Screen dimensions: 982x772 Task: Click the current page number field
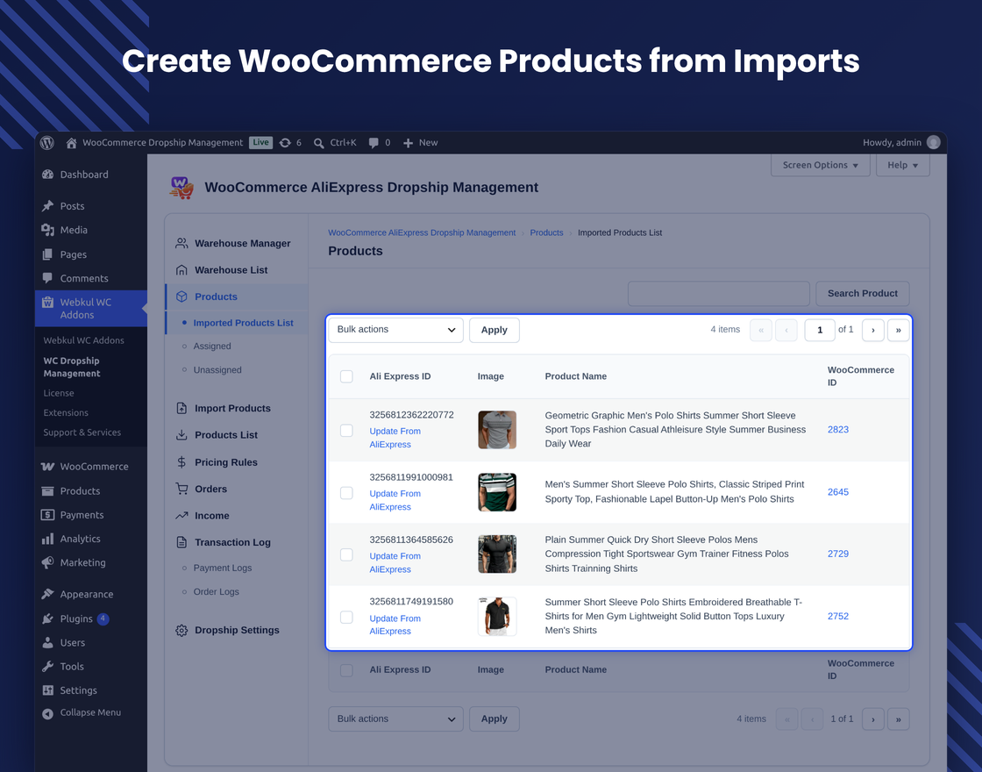(x=819, y=330)
